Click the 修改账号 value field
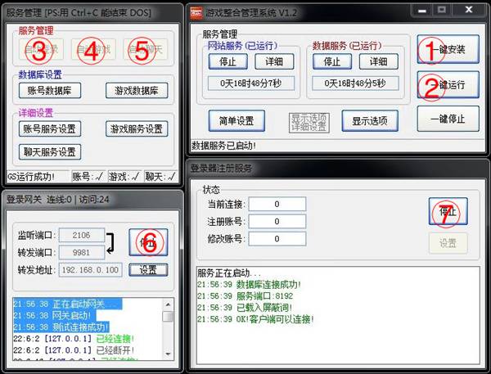This screenshot has width=491, height=374. pyautogui.click(x=277, y=239)
